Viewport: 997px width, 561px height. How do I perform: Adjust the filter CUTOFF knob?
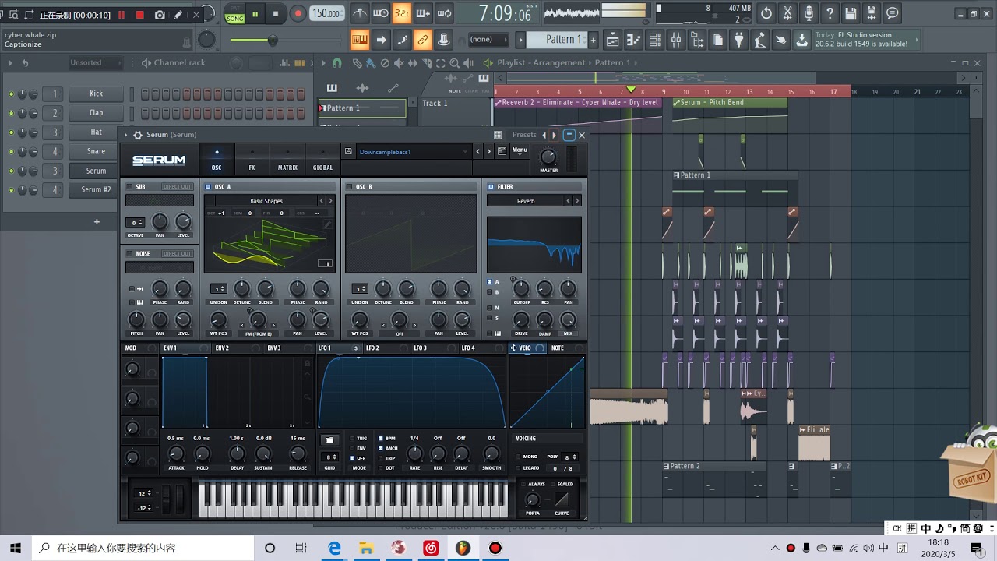click(521, 289)
